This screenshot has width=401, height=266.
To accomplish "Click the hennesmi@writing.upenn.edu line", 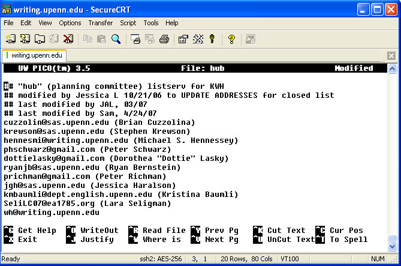I will (x=121, y=140).
